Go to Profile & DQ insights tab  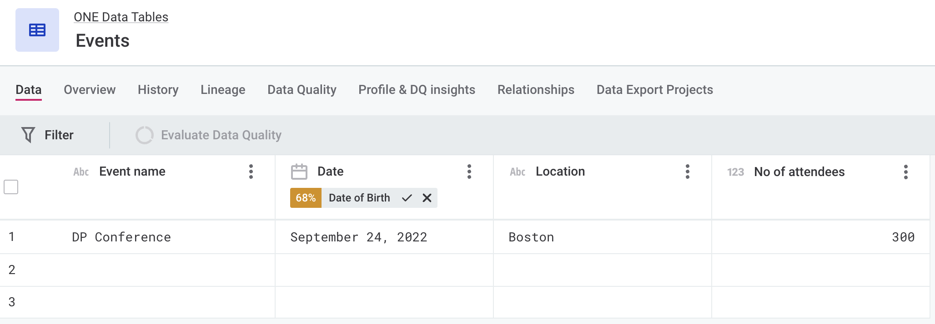[x=417, y=90]
